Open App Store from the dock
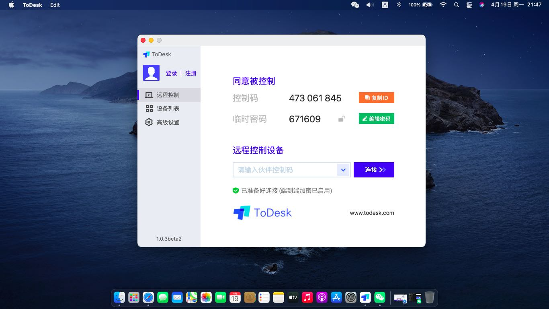The width and height of the screenshot is (549, 309). coord(336,297)
